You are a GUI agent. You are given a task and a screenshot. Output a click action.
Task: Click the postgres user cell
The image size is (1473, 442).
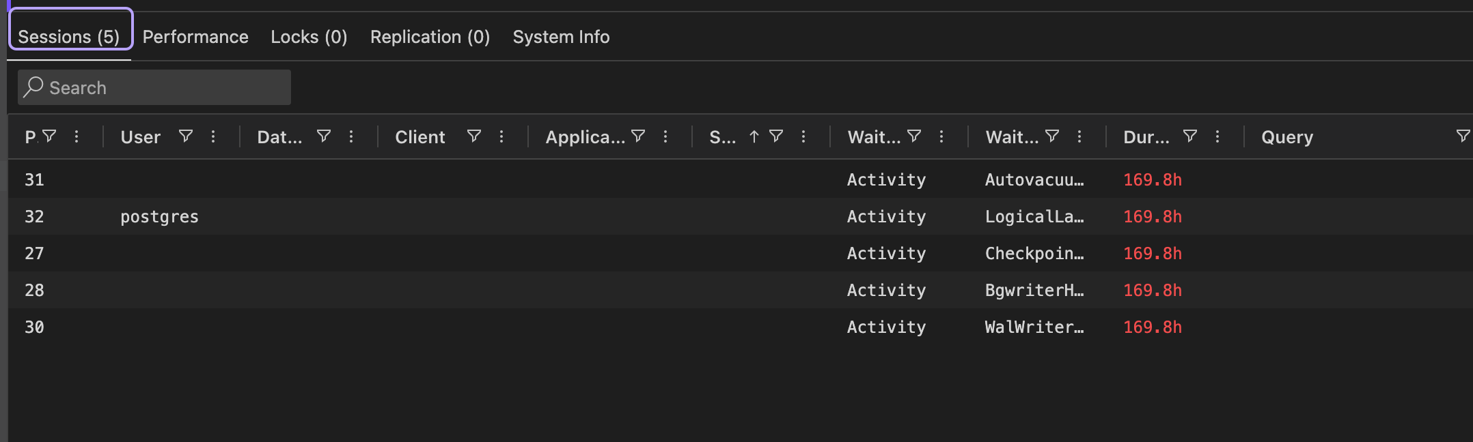[x=159, y=217]
